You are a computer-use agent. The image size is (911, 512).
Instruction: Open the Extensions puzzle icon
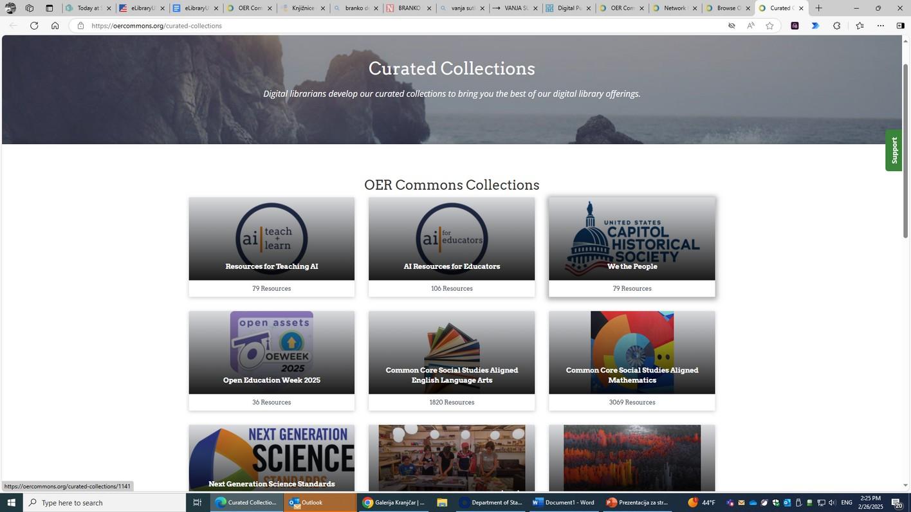click(836, 26)
